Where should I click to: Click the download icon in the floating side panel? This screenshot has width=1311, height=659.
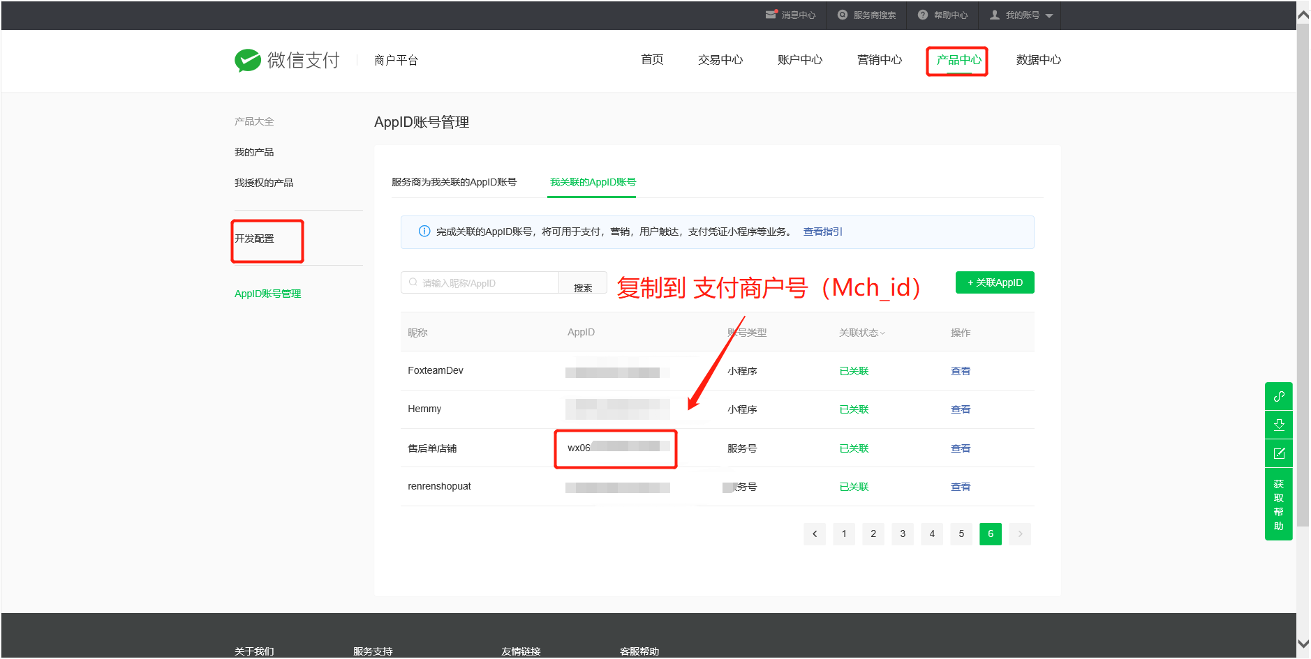[x=1279, y=425]
